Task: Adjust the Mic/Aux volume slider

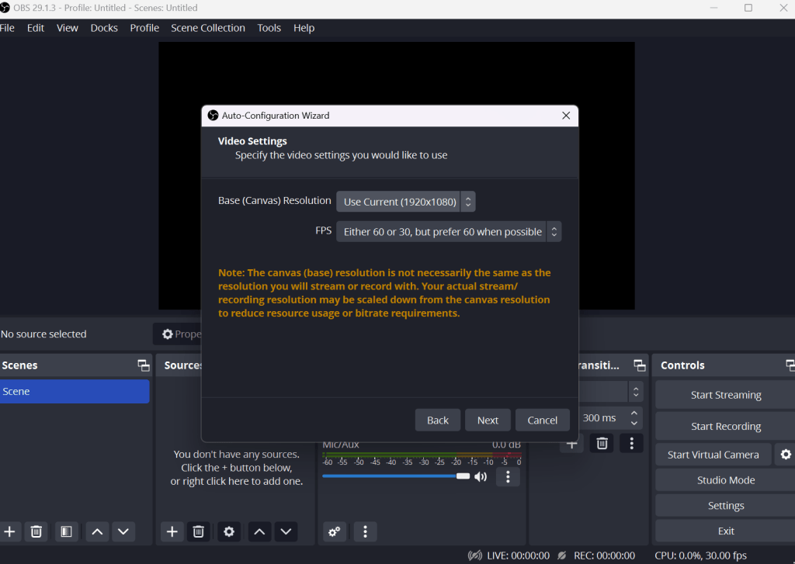Action: (396, 476)
